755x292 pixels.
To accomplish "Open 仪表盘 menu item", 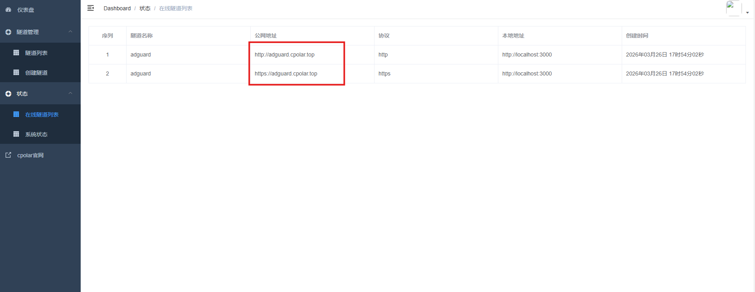I will coord(26,10).
